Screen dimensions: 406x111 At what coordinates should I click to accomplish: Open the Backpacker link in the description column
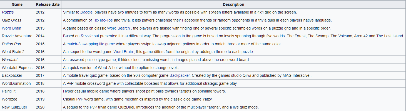coord(180,75)
